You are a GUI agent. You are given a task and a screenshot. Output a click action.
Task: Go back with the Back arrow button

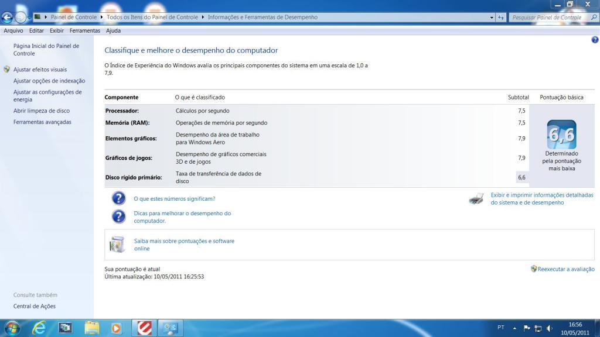click(7, 17)
